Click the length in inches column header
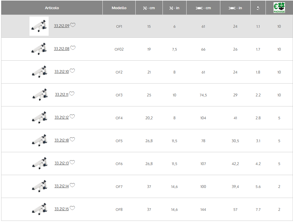293x222 pixels. pos(235,8)
